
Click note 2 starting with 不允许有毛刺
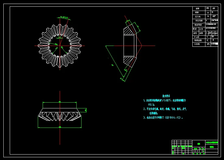click(x=165, y=109)
